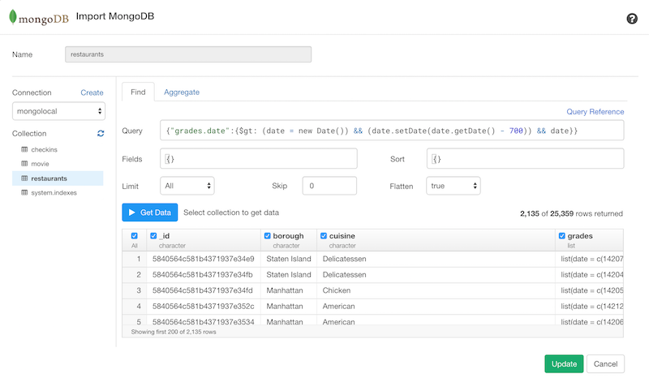The image size is (649, 378).
Task: Click the Create connection link
Action: 92,92
